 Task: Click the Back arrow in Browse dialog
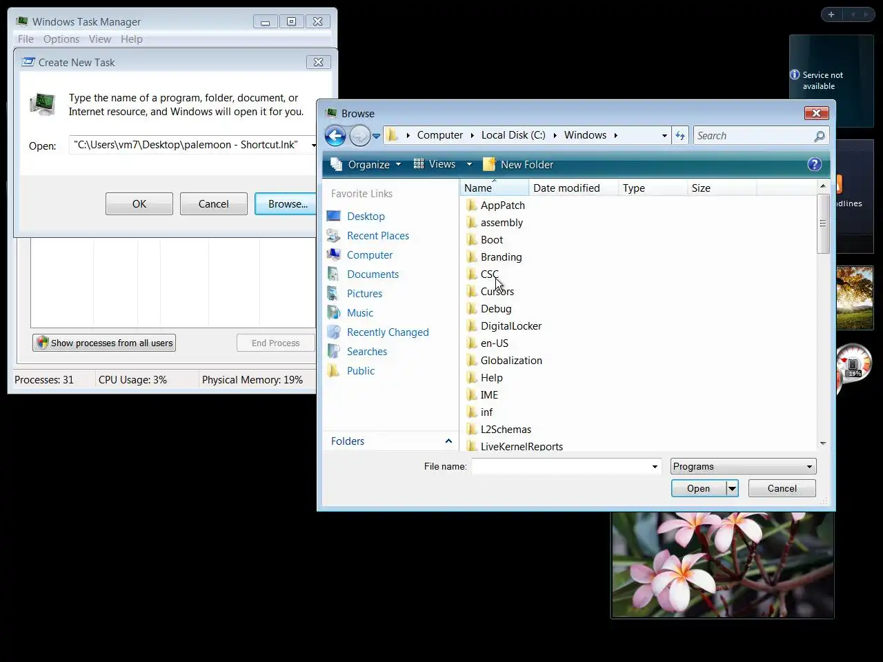tap(335, 136)
